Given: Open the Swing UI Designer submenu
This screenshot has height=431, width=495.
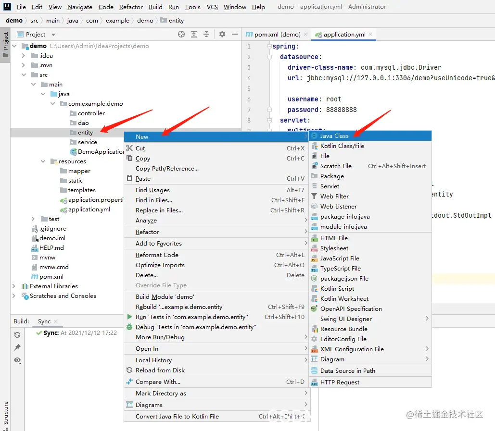Looking at the screenshot, I should tap(370, 319).
